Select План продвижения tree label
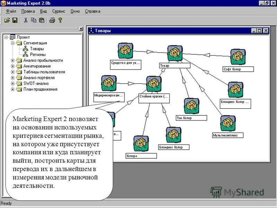277x208 pixels. (41, 89)
